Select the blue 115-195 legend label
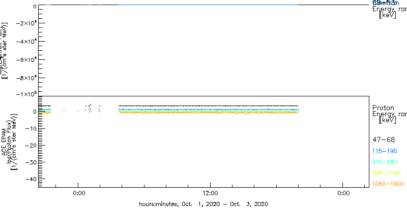 pos(385,151)
